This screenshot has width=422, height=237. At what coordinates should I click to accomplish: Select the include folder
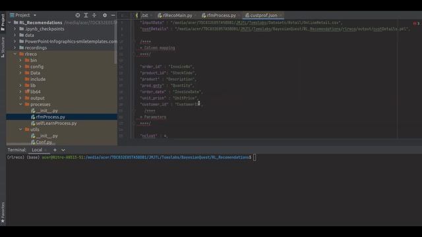click(38, 79)
